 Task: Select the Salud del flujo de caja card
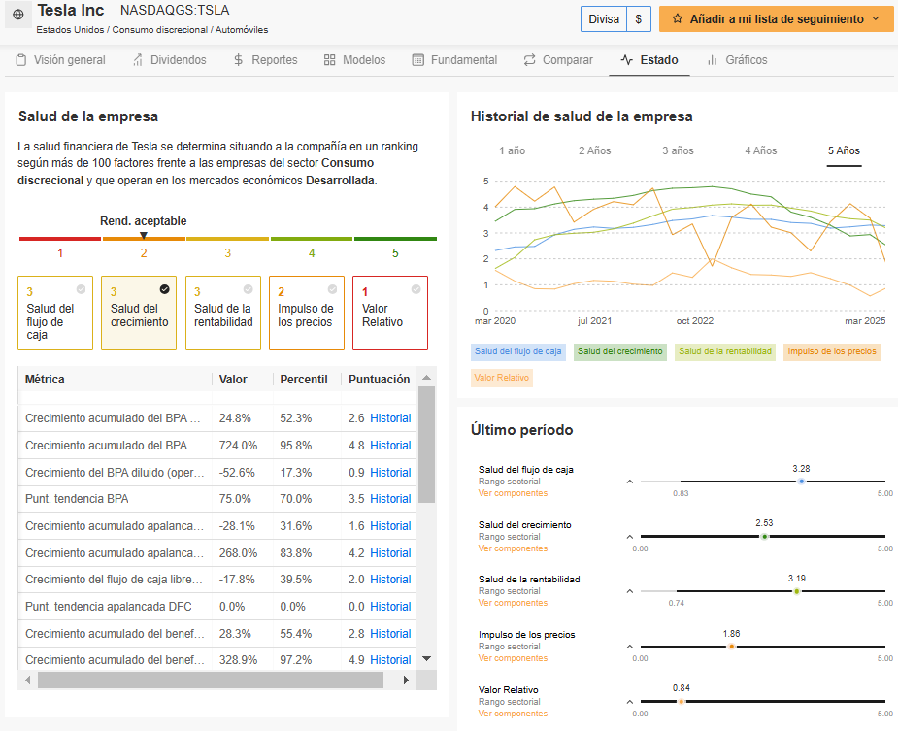click(55, 313)
